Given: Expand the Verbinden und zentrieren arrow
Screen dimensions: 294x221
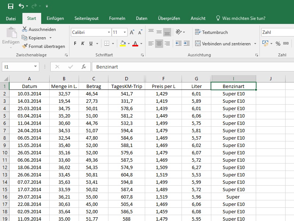Looking at the screenshot, I should [x=255, y=43].
